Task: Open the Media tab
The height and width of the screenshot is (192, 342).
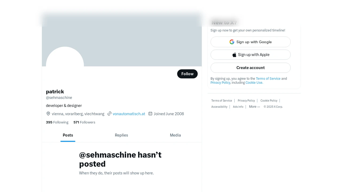Action: click(x=175, y=135)
